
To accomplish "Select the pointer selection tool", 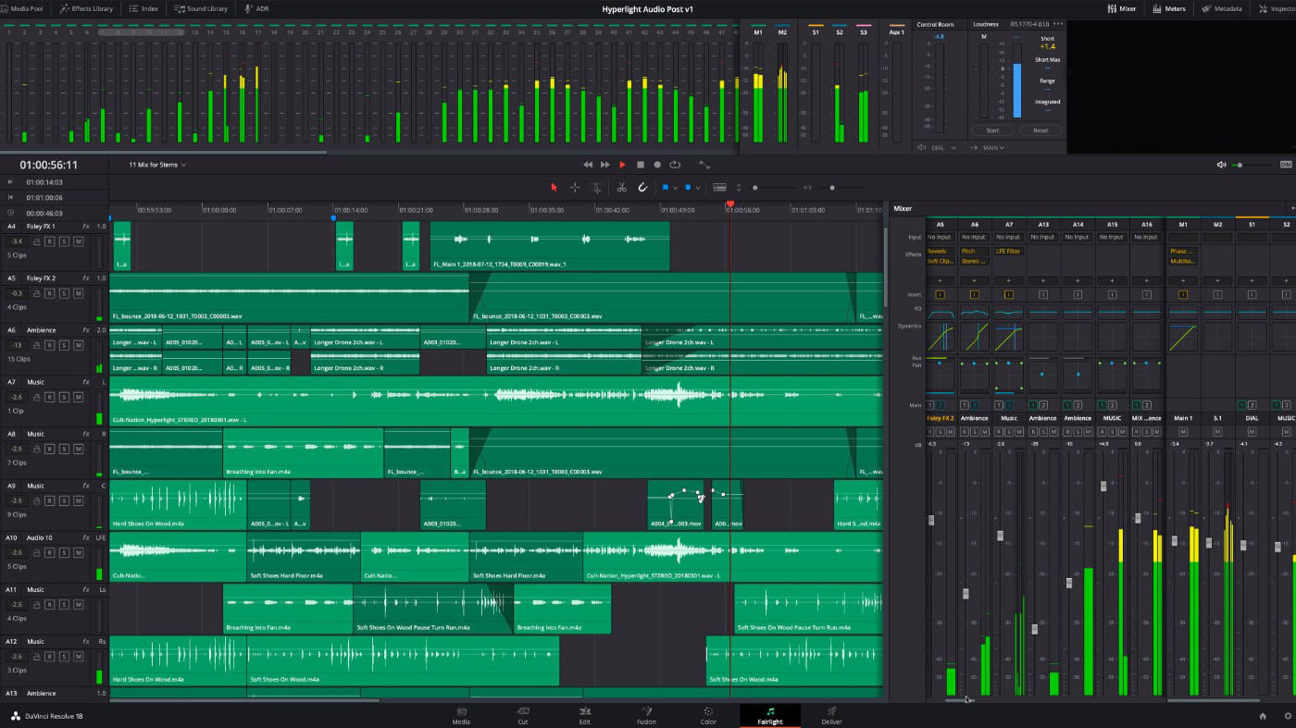I will (x=555, y=188).
